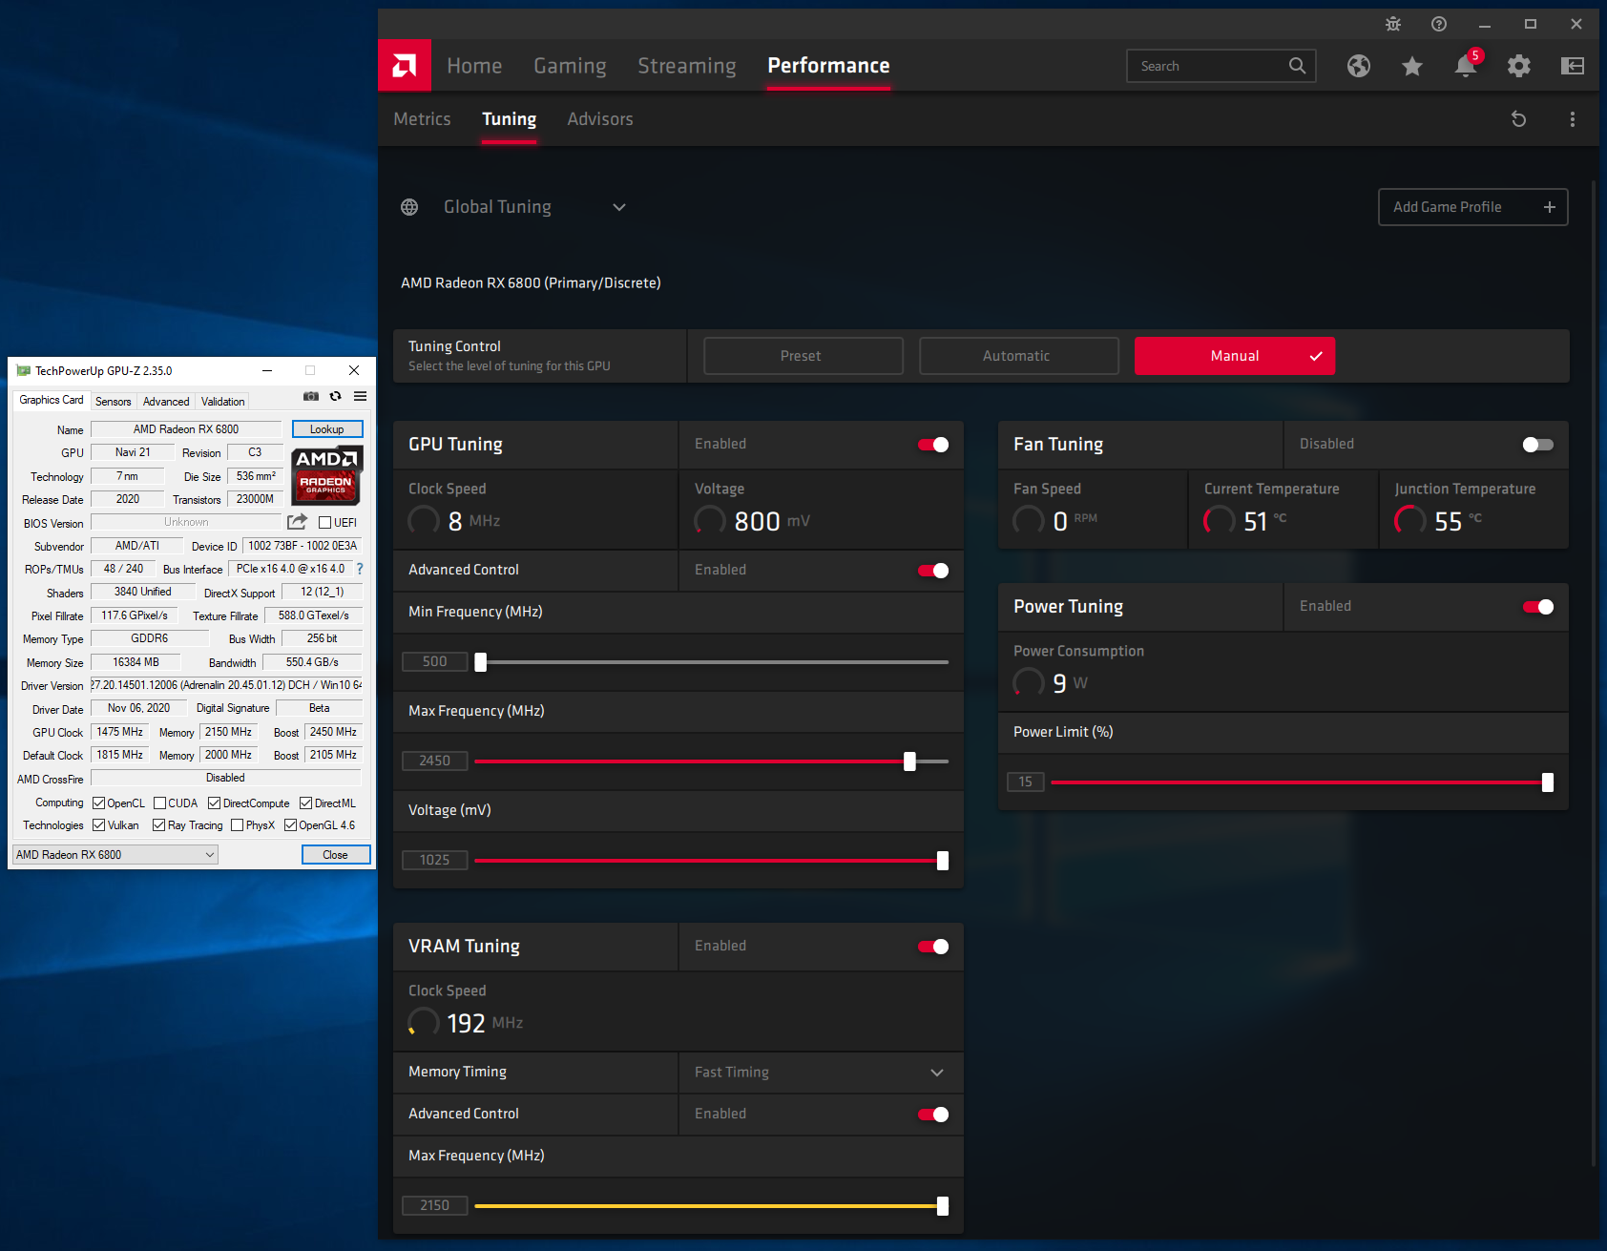Click the Add Game Profile button

1472,207
